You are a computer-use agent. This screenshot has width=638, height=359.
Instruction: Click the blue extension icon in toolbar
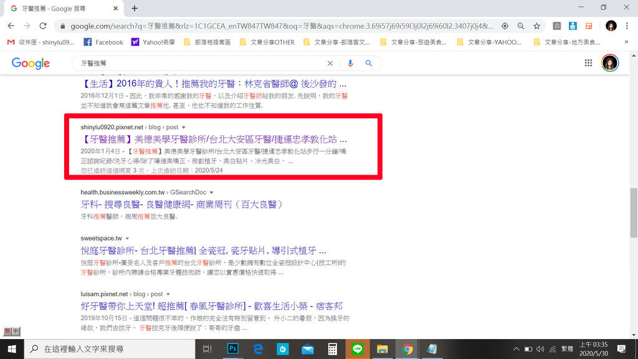coord(573,26)
